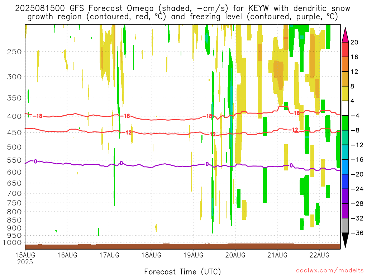Click the 450 pressure axis label
The width and height of the screenshot is (367, 275).
click(14, 132)
